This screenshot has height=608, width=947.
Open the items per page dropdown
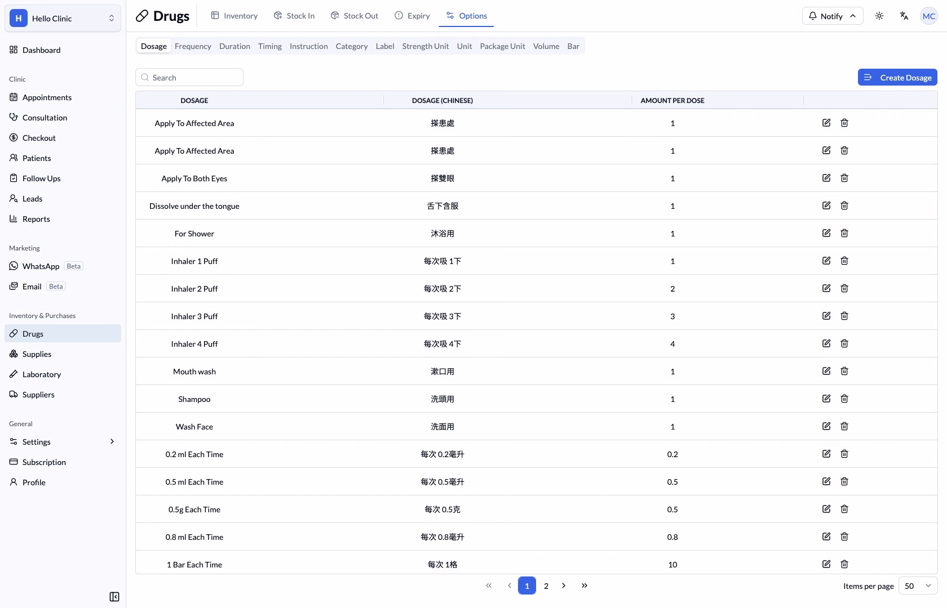point(918,586)
